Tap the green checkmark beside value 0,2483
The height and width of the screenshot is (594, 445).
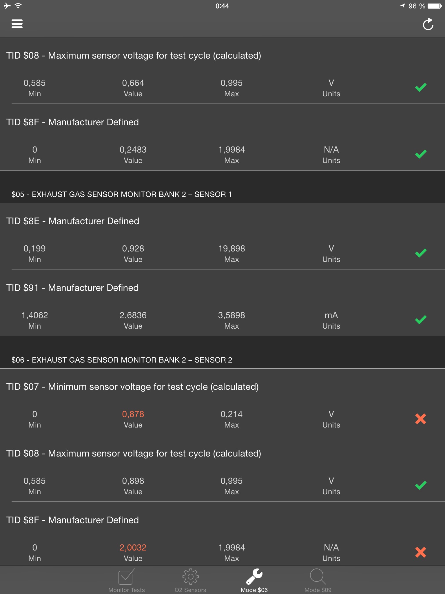(x=420, y=154)
